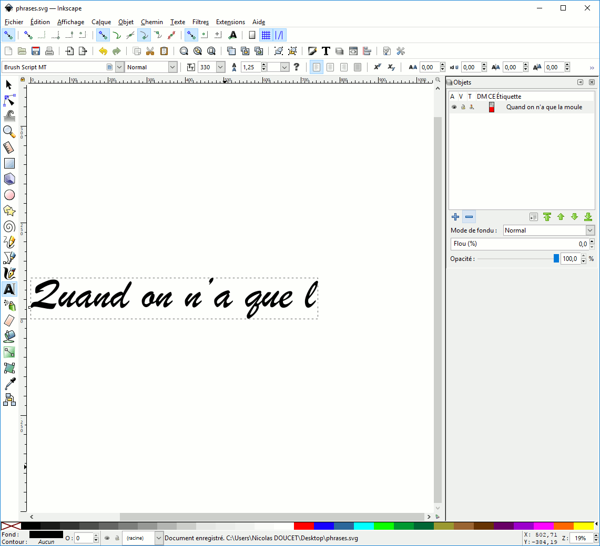The height and width of the screenshot is (546, 600).
Task: Select the Connector diagram tool
Action: pos(9,400)
